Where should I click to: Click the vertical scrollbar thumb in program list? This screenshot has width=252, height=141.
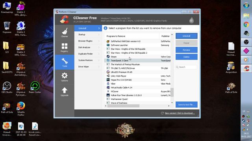172,92
